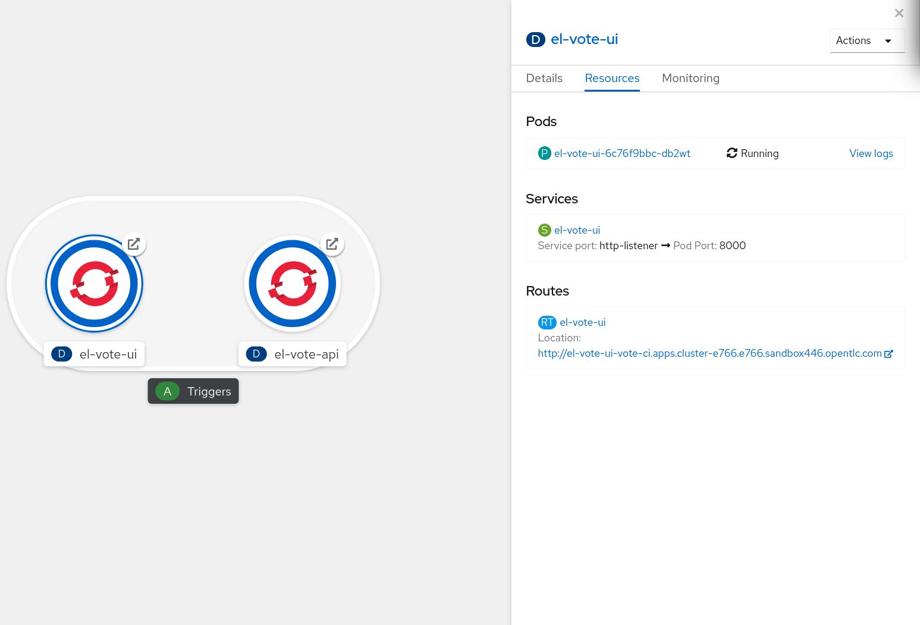Open URL decorator on el-vote-ui node
The width and height of the screenshot is (920, 625).
pos(134,244)
